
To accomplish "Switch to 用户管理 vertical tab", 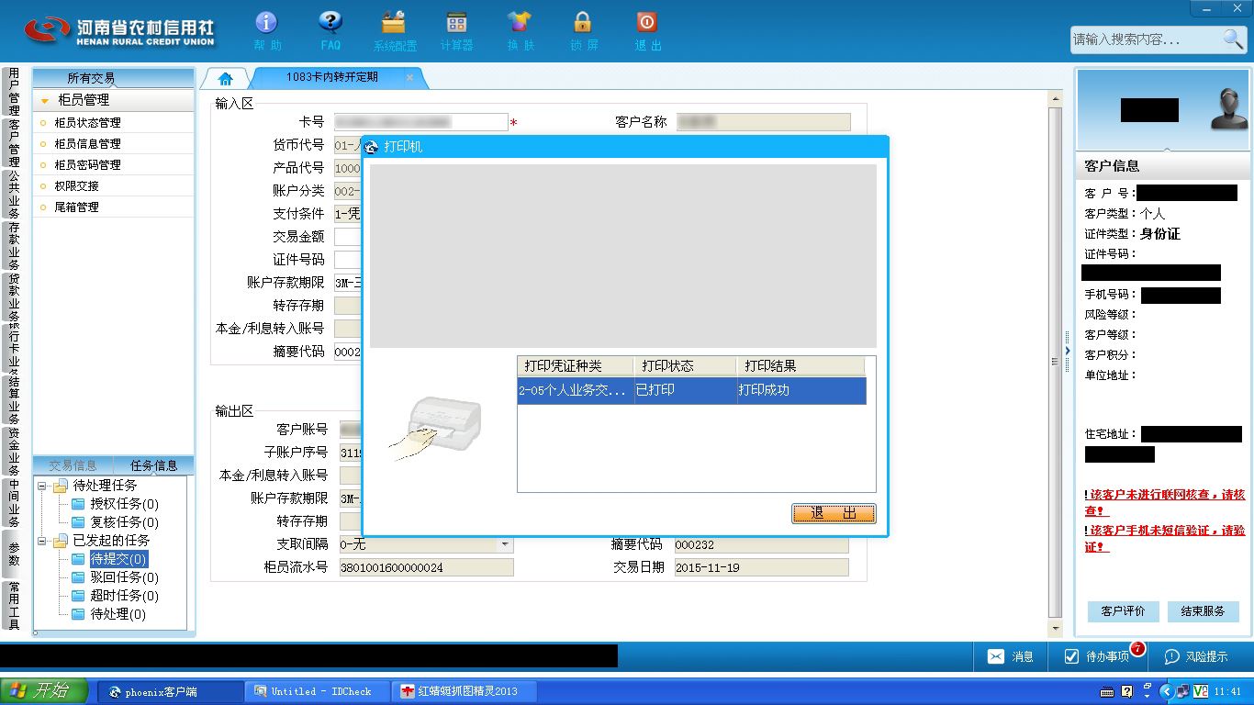I will [14, 91].
